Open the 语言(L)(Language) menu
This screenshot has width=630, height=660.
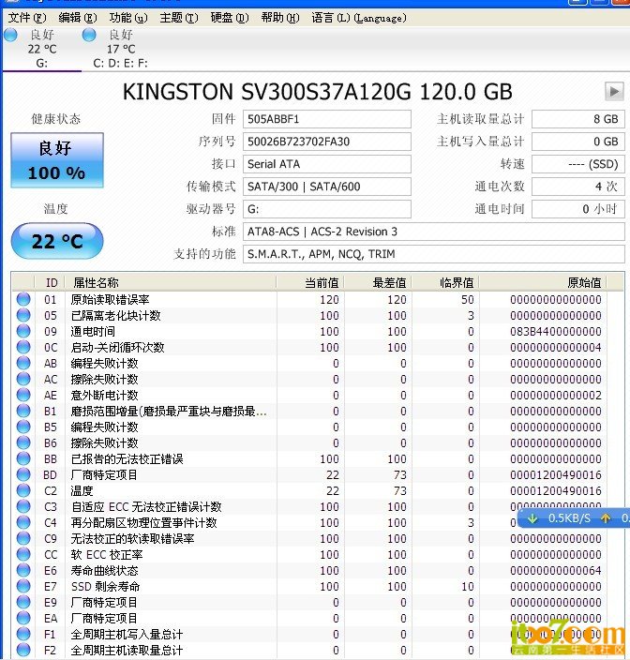pos(359,18)
